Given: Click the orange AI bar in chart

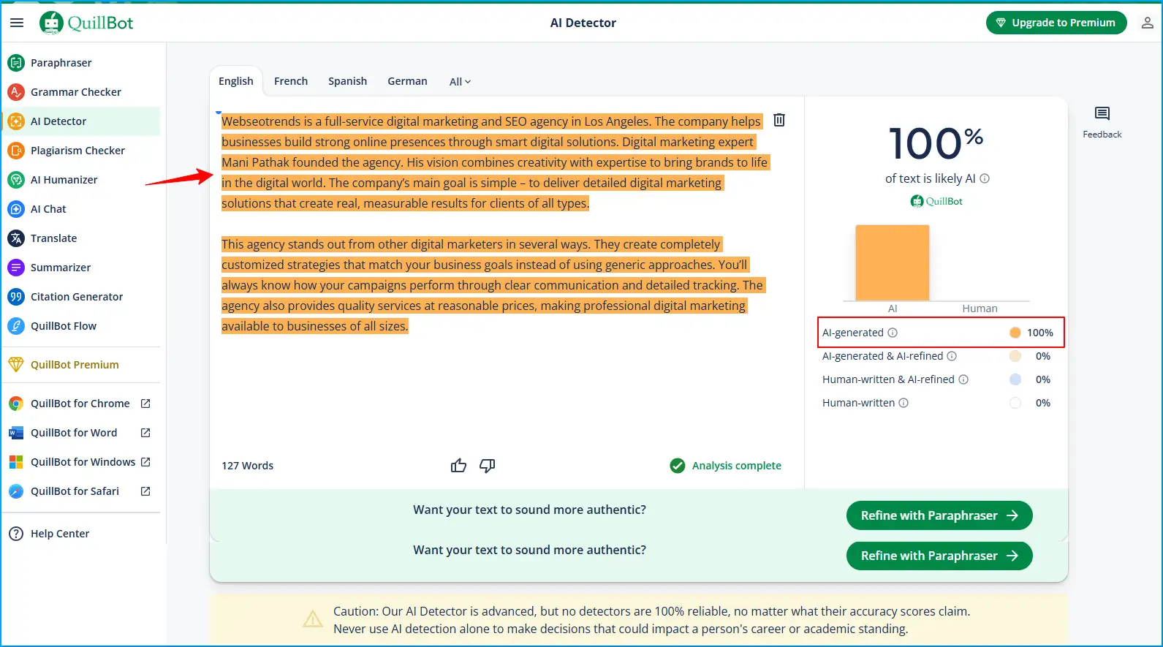Looking at the screenshot, I should click(893, 262).
